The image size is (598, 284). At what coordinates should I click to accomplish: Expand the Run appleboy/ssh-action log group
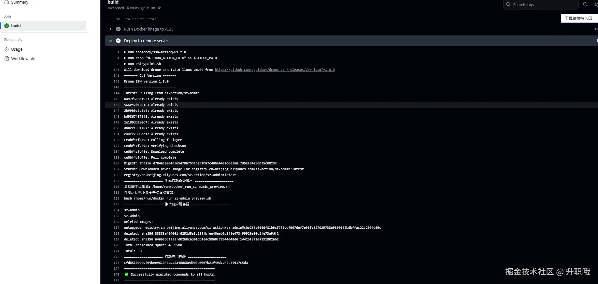(x=125, y=52)
